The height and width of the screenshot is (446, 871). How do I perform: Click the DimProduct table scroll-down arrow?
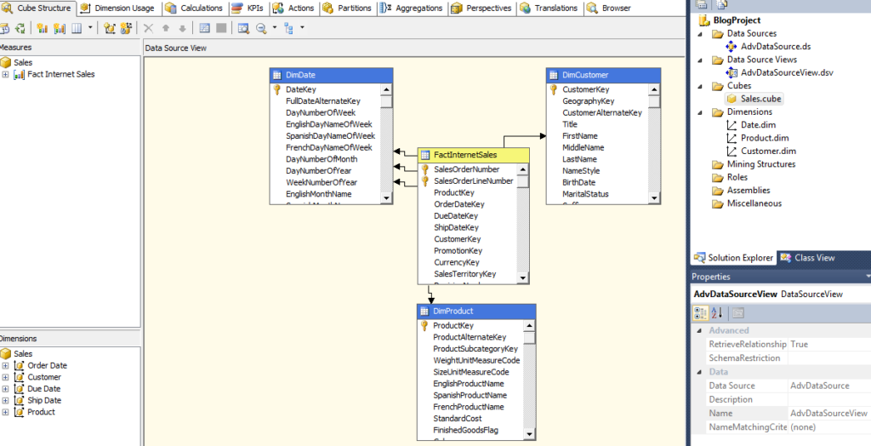coord(529,434)
